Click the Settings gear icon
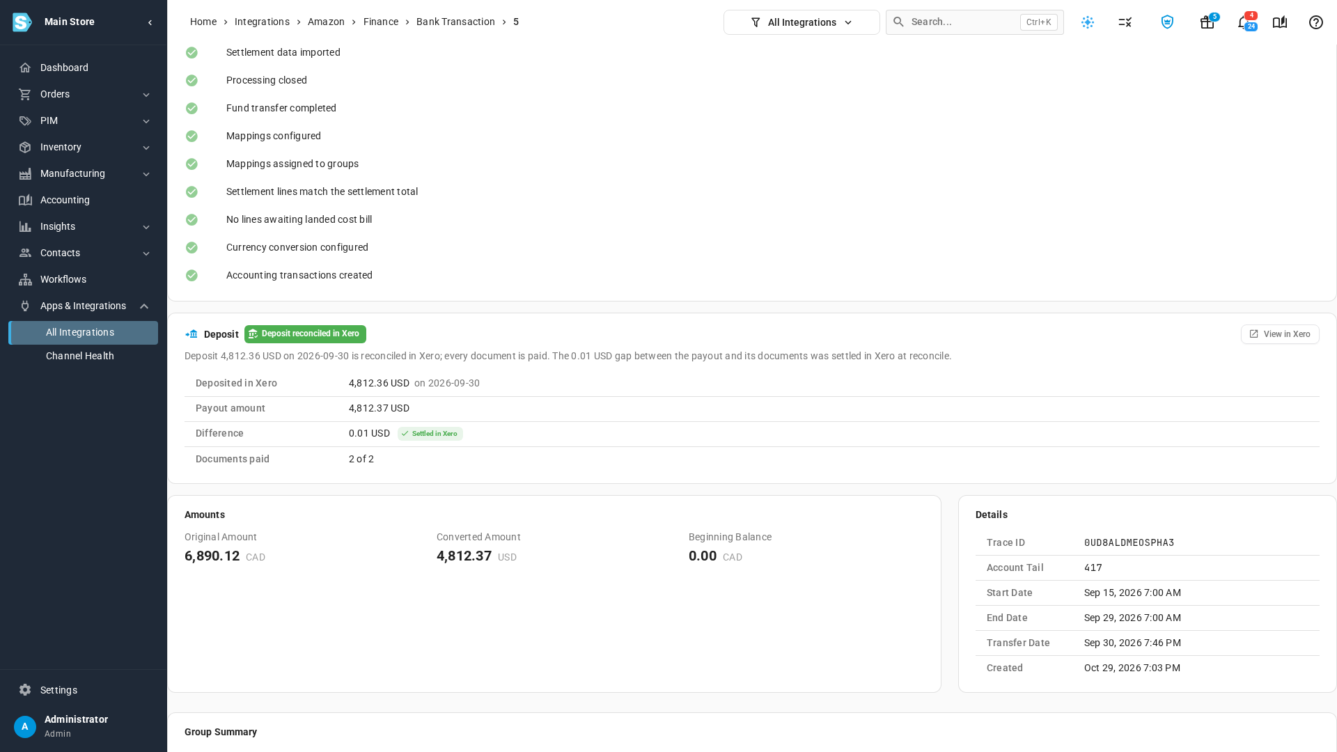The height and width of the screenshot is (752, 1337). coord(25,690)
